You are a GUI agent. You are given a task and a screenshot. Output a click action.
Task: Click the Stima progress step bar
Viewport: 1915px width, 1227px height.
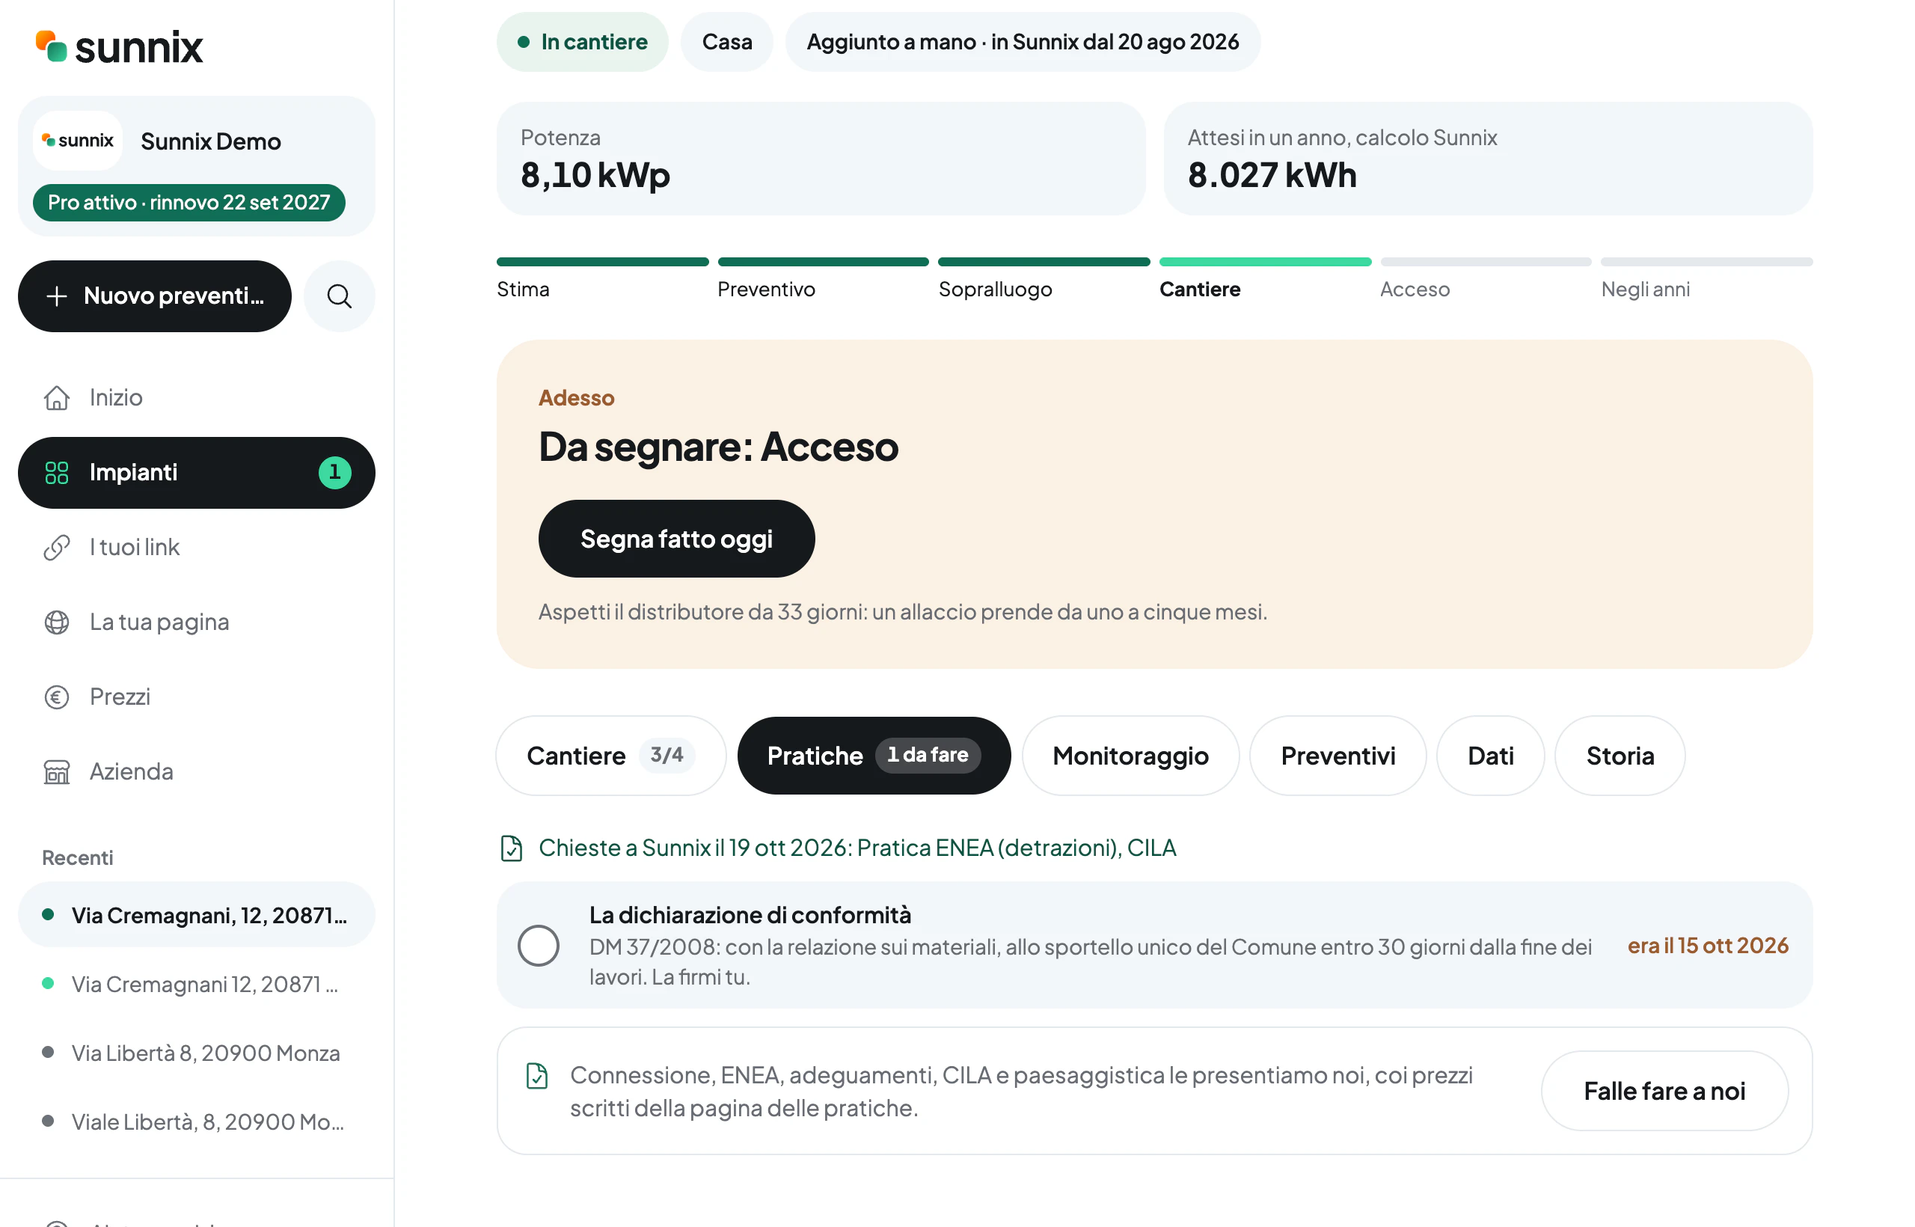coord(602,262)
